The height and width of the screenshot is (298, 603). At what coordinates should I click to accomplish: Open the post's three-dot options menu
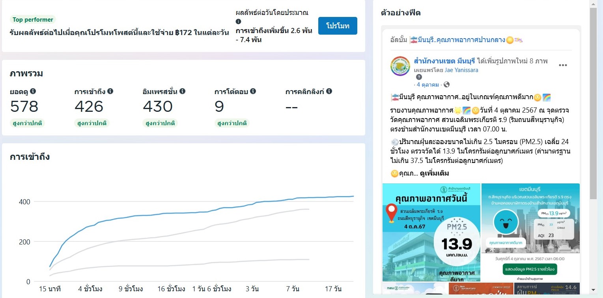click(563, 65)
